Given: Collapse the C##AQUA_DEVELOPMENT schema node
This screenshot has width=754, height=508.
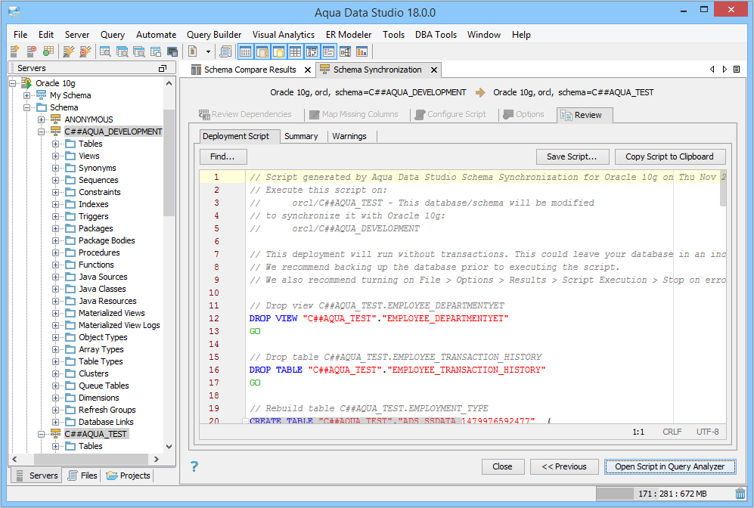Looking at the screenshot, I should [x=42, y=132].
